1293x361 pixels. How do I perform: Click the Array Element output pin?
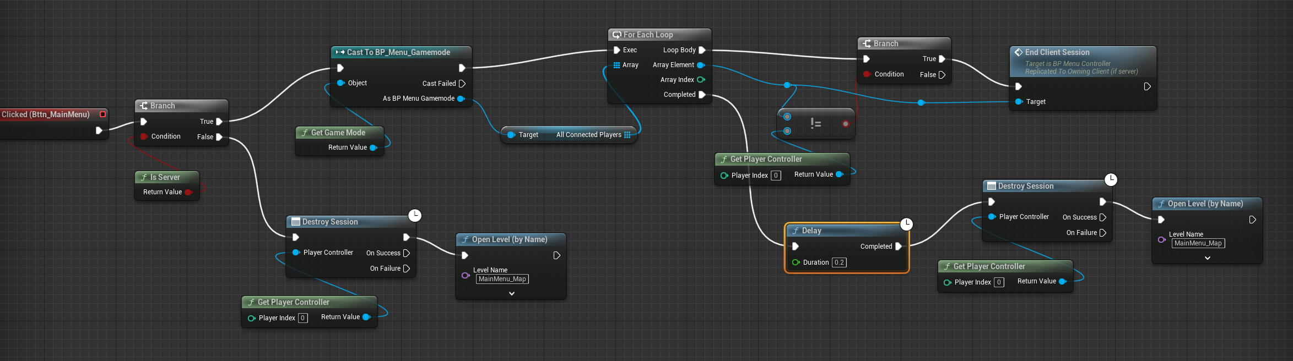pyautogui.click(x=701, y=65)
